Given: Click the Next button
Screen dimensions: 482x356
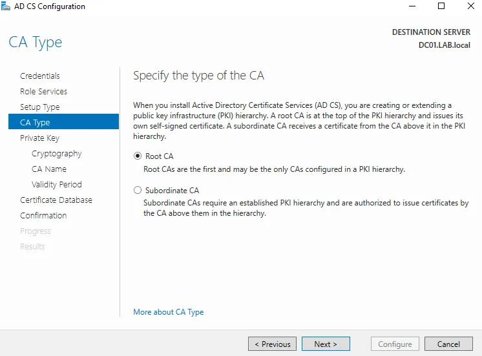Looking at the screenshot, I should click(x=326, y=344).
